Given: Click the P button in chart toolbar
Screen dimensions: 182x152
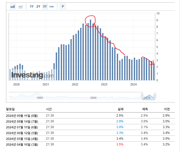Looking at the screenshot, I should tap(63, 7).
